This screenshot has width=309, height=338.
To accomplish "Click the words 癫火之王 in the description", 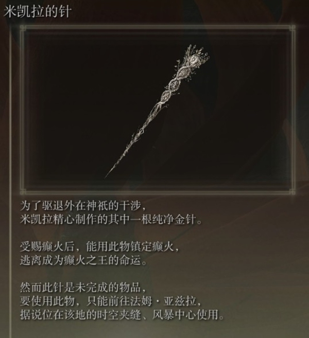I will pyautogui.click(x=85, y=261).
